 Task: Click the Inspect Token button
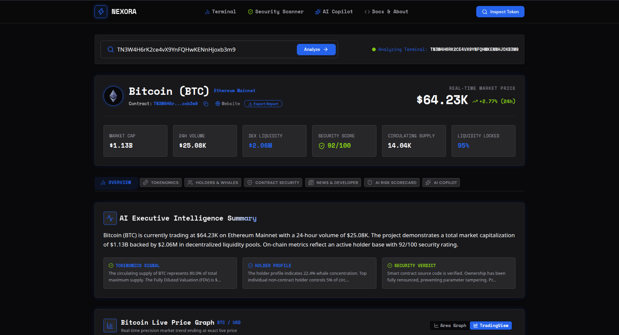point(500,12)
